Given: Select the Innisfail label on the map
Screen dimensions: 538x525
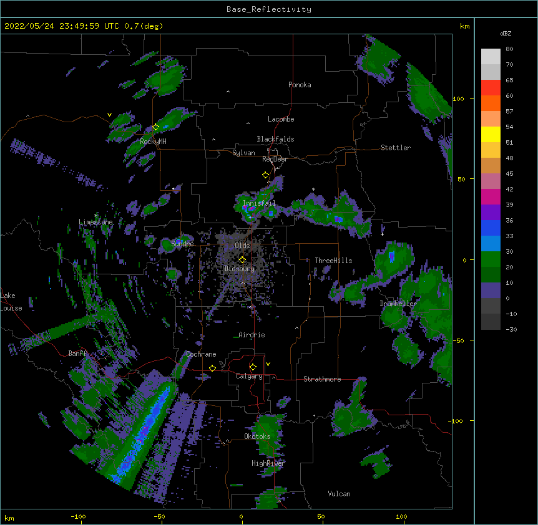Looking at the screenshot, I should pos(259,203).
